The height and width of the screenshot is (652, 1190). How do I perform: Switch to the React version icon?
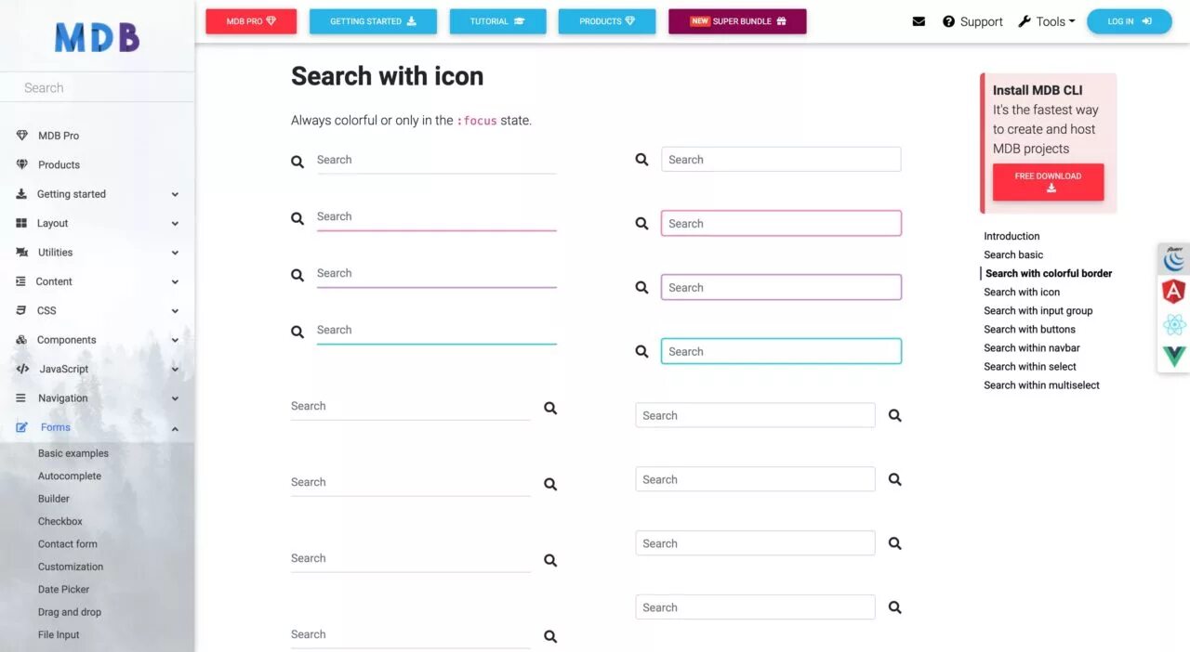[1174, 324]
